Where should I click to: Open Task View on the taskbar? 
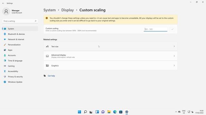91,112
